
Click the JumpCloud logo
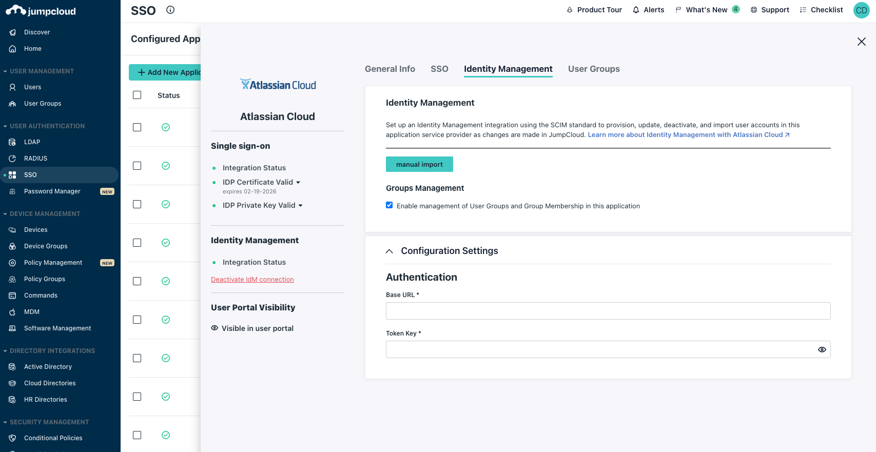coord(41,11)
